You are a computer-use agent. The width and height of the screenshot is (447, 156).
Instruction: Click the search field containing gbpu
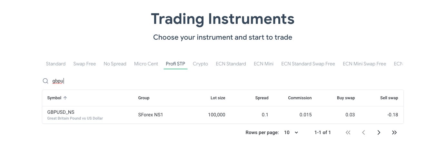226,81
